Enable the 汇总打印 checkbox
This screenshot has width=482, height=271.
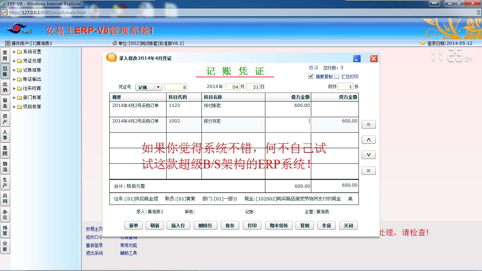tap(337, 77)
